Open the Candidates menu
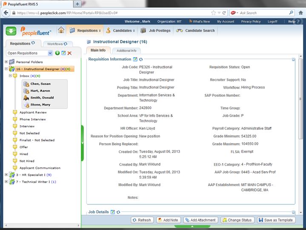306x230 pixels. point(120,31)
